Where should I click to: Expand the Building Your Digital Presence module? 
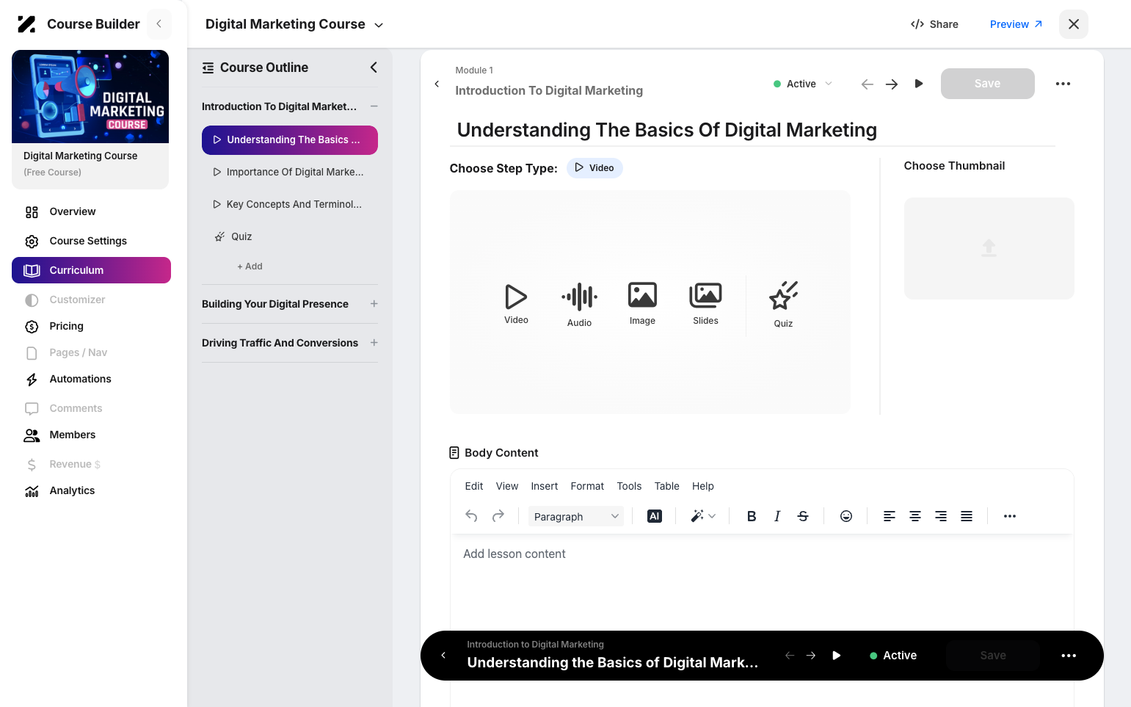pyautogui.click(x=374, y=304)
